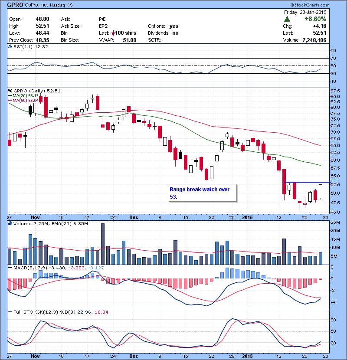
Task: Click the GPRO (Daily) candlestick legend icon
Action: (x=10, y=91)
